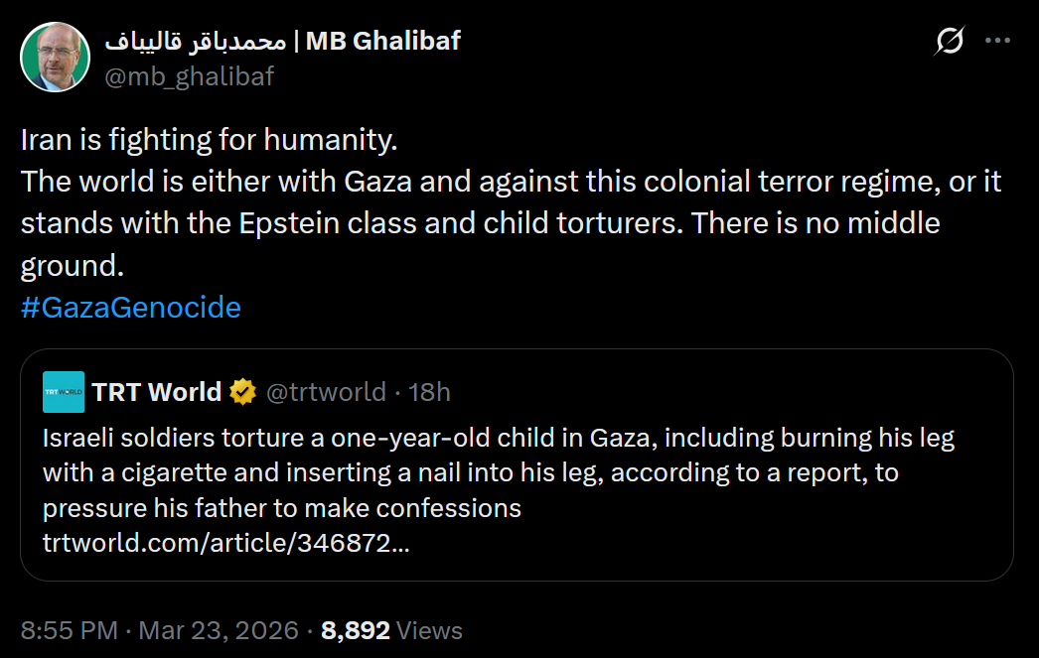Viewport: 1039px width, 658px height.
Task: Open the trtworld.com article link
Action: (x=225, y=543)
